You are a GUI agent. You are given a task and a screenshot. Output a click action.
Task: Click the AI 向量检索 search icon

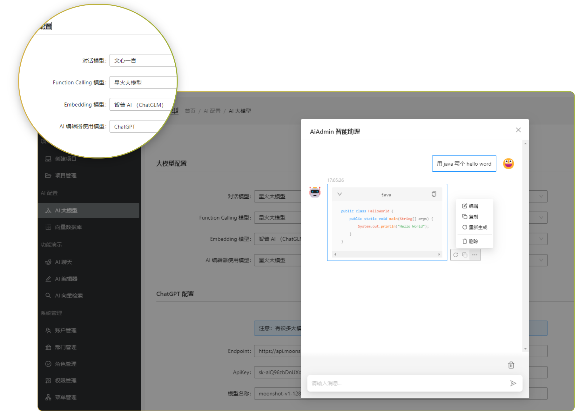(x=48, y=295)
